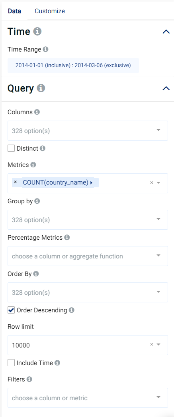The width and height of the screenshot is (174, 417).
Task: Click the info icon beside Time heading
Action: point(37,32)
